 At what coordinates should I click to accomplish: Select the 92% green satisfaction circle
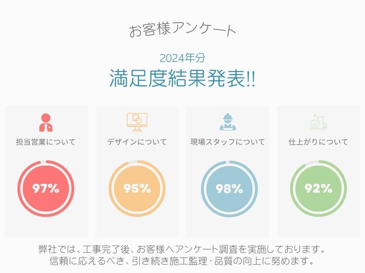pyautogui.click(x=318, y=188)
